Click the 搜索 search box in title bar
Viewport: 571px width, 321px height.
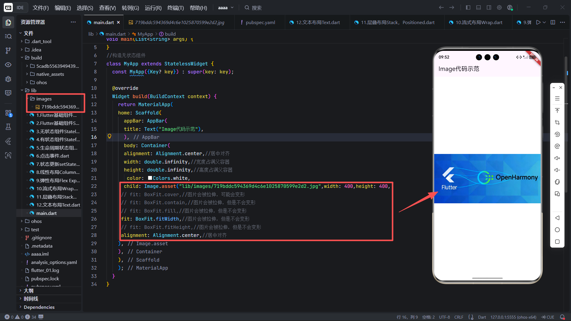(x=257, y=8)
